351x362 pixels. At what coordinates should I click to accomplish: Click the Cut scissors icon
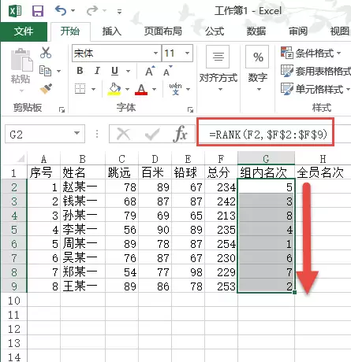(x=46, y=53)
